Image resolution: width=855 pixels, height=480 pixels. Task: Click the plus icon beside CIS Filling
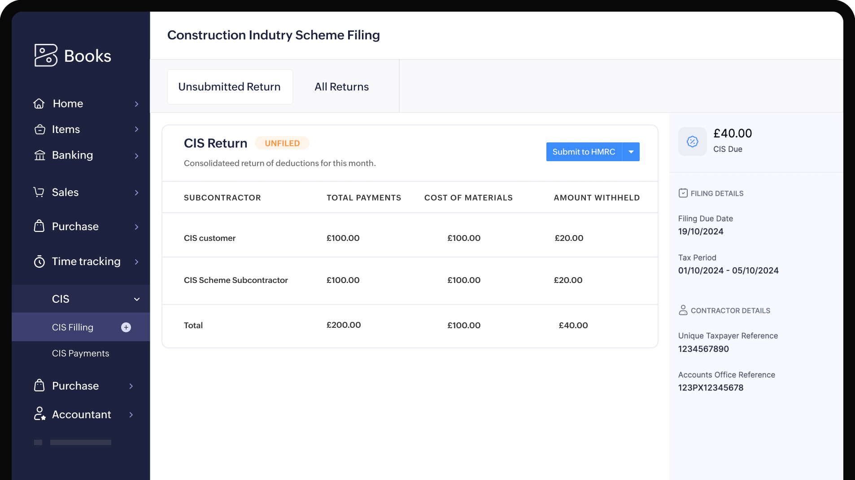126,327
